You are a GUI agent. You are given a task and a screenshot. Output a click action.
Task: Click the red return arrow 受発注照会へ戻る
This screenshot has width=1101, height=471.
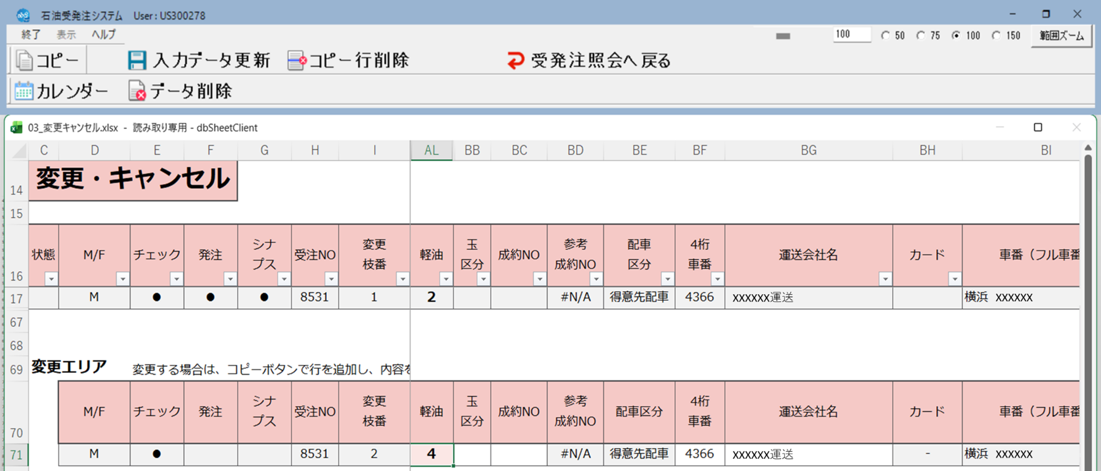tap(515, 61)
